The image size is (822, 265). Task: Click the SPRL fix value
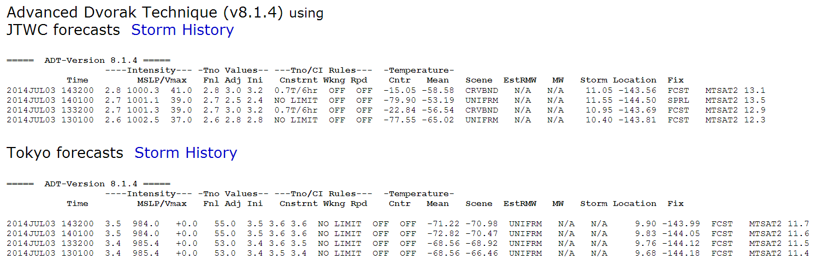pyautogui.click(x=678, y=100)
